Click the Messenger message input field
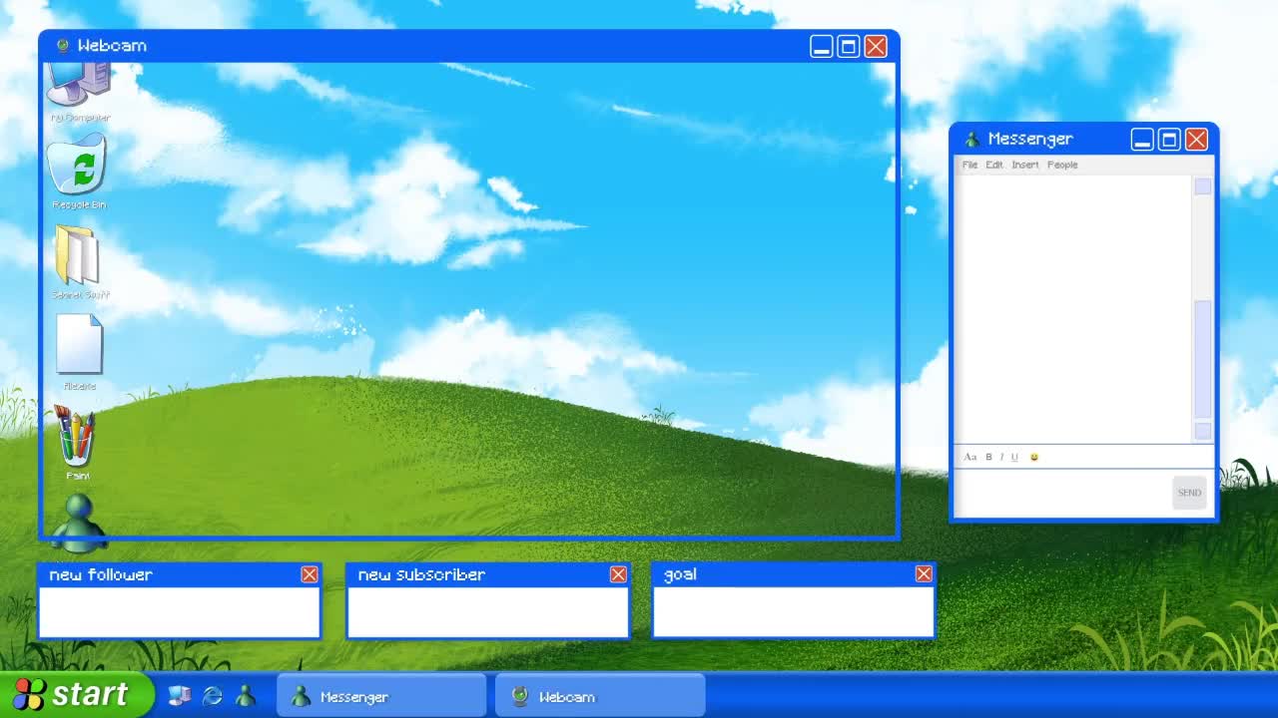The image size is (1278, 718). (x=1062, y=493)
